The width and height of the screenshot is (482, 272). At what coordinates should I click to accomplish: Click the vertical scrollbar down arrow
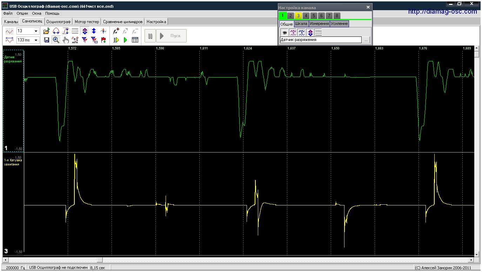477,254
